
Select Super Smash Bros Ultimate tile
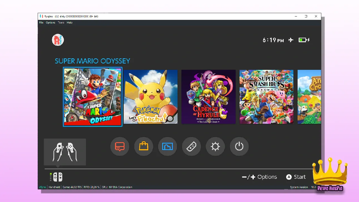pyautogui.click(x=266, y=97)
